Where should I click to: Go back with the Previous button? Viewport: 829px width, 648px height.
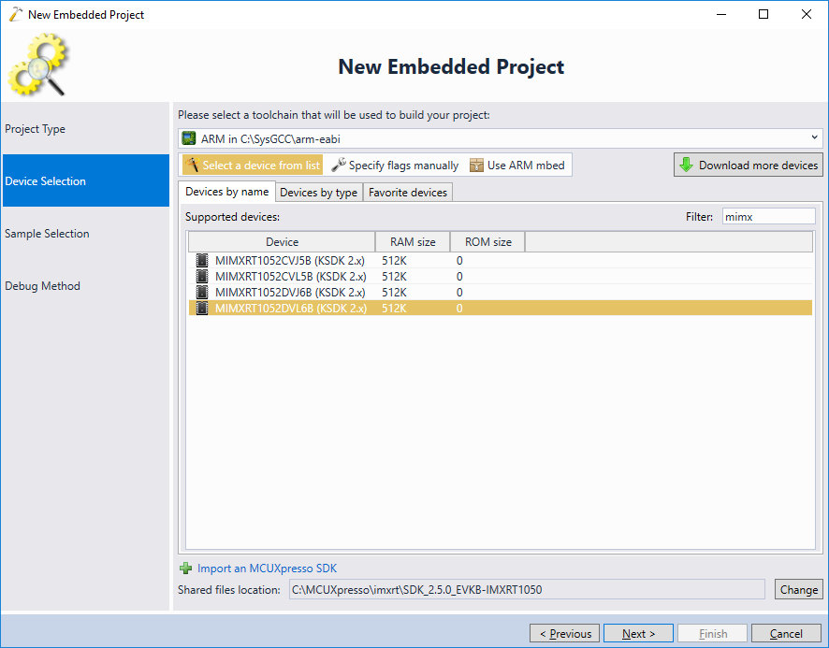point(564,633)
